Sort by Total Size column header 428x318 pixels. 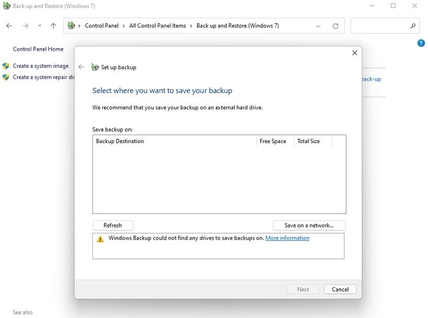pos(313,141)
